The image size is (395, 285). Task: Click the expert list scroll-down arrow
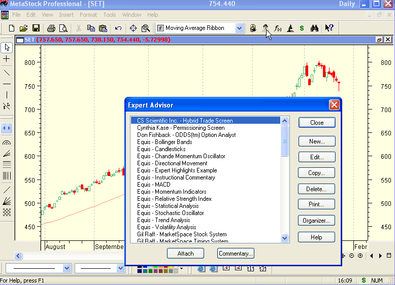click(285, 238)
